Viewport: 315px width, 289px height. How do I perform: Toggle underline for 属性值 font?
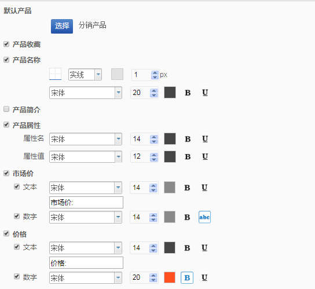[205, 156]
